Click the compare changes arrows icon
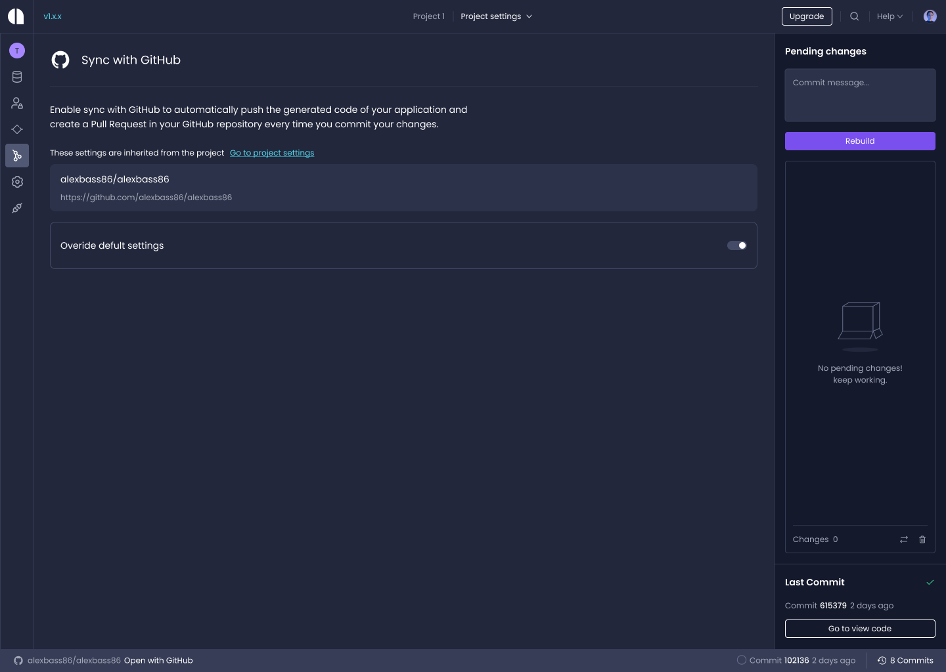This screenshot has width=946, height=672. click(x=904, y=539)
